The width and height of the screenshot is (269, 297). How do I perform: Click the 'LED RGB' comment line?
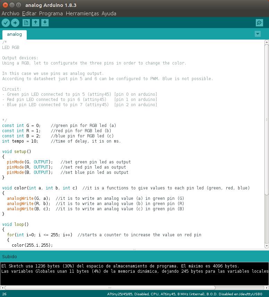(11, 48)
